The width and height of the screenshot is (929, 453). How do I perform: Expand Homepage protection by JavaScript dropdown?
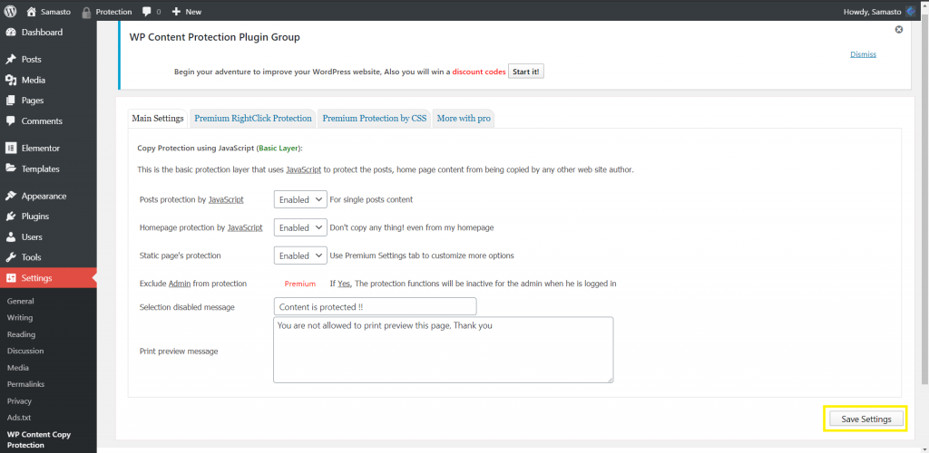tap(299, 227)
